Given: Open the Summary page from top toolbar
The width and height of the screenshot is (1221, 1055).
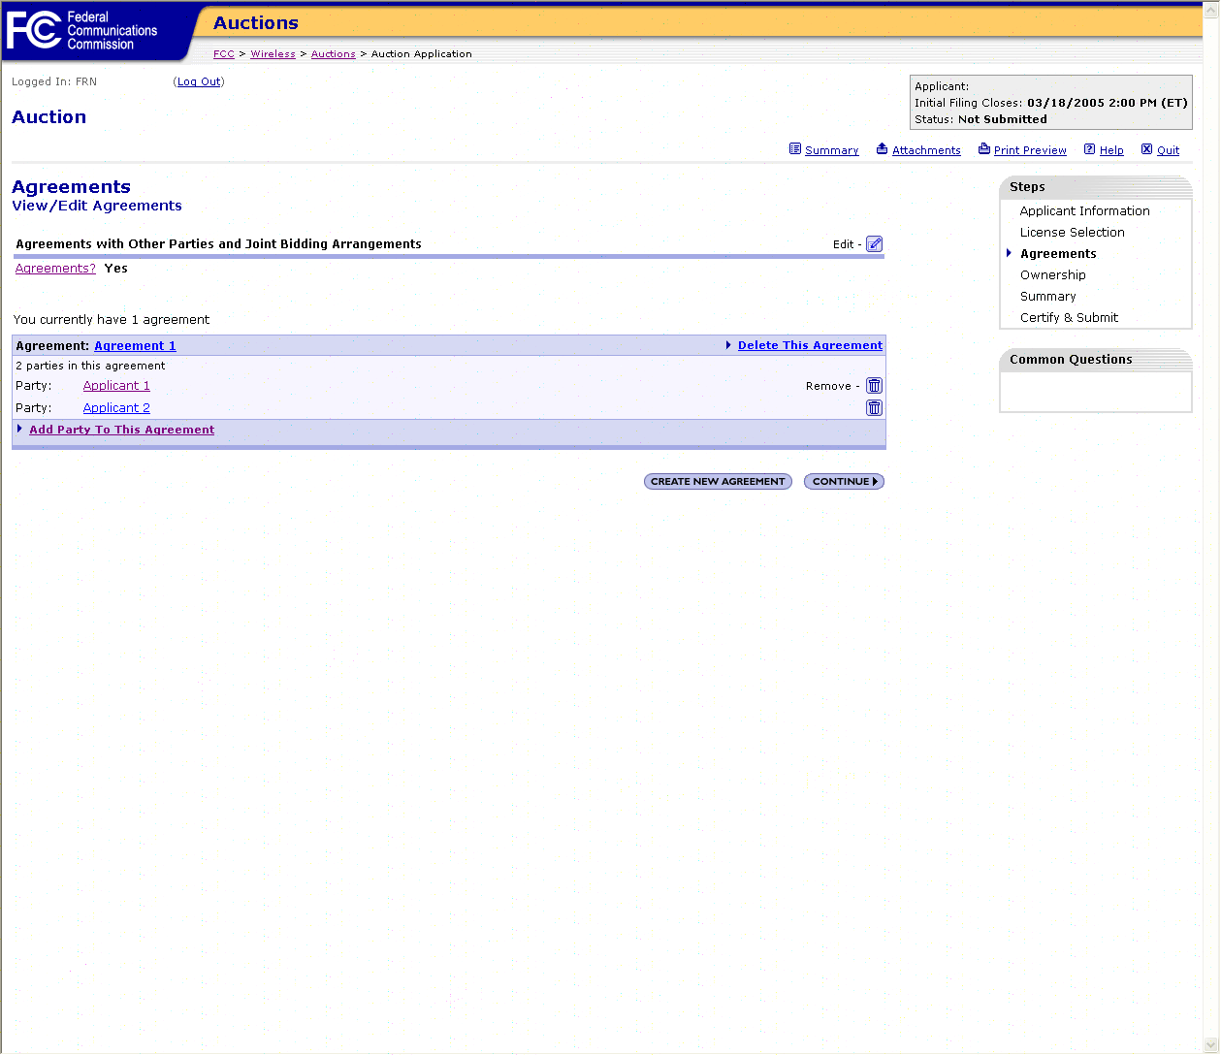Looking at the screenshot, I should 831,150.
